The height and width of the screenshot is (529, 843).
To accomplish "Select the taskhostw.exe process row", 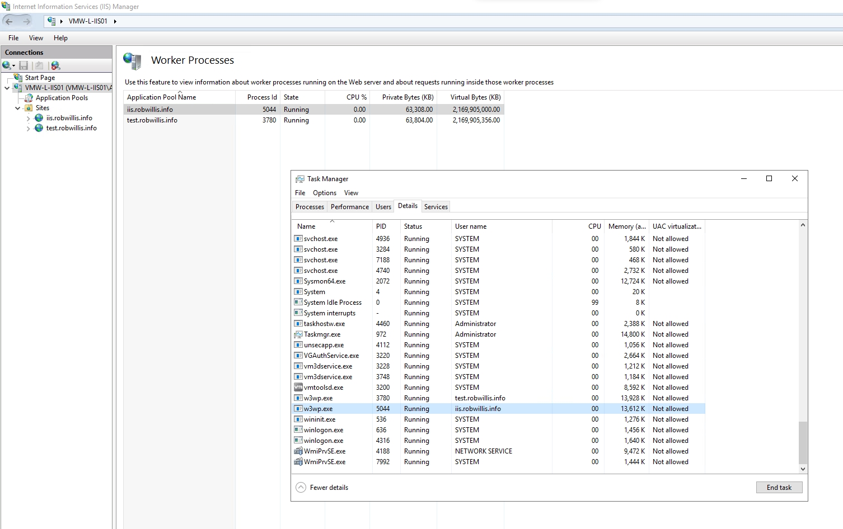I will (x=499, y=324).
